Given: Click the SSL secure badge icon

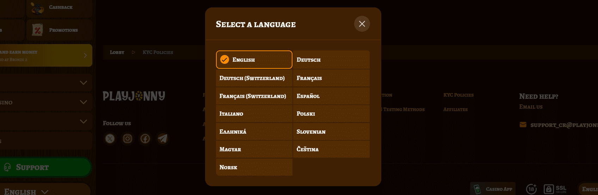Looking at the screenshot, I should click(555, 189).
